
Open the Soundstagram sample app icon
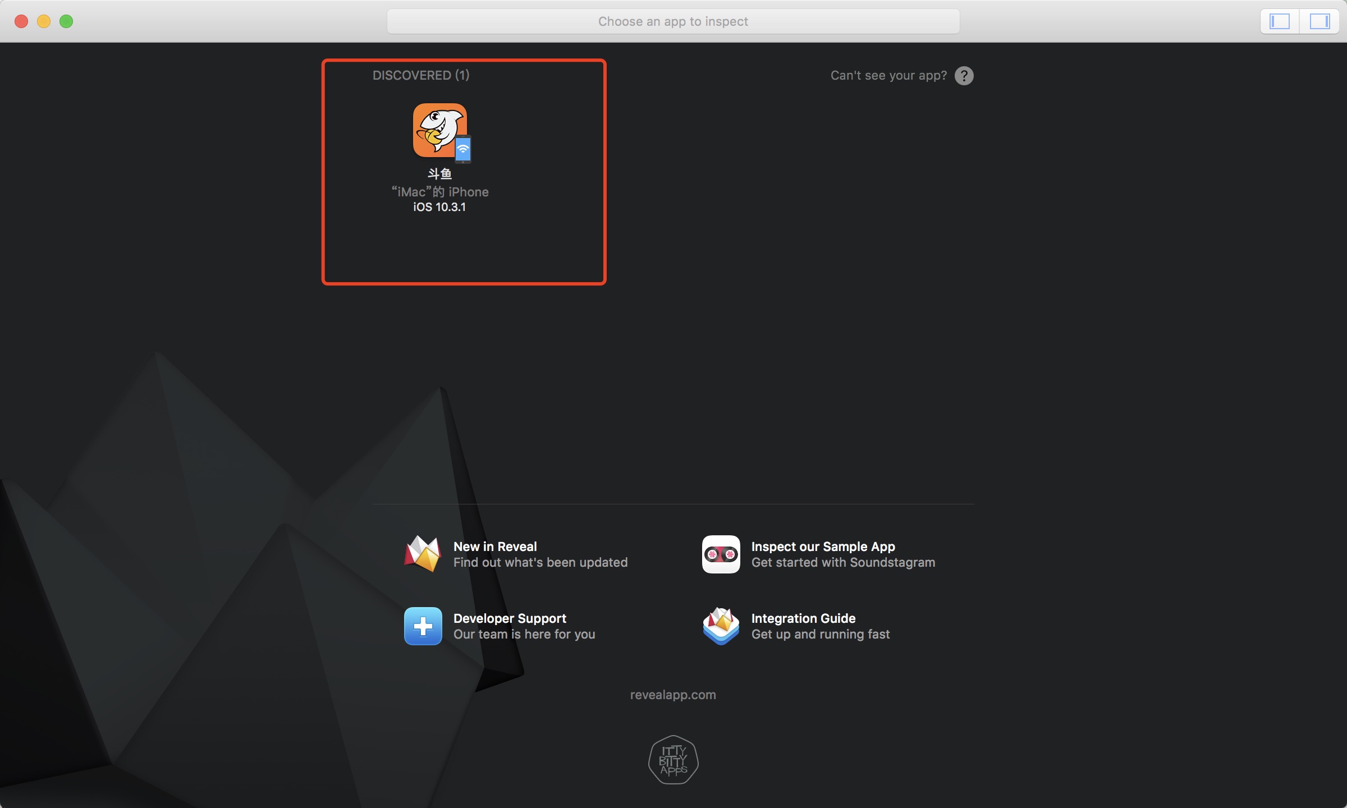pyautogui.click(x=721, y=554)
